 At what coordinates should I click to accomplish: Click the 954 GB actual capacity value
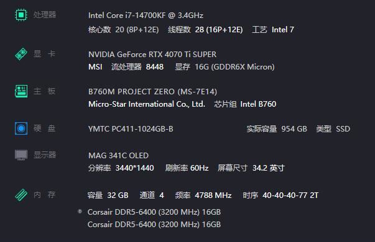(x=294, y=129)
